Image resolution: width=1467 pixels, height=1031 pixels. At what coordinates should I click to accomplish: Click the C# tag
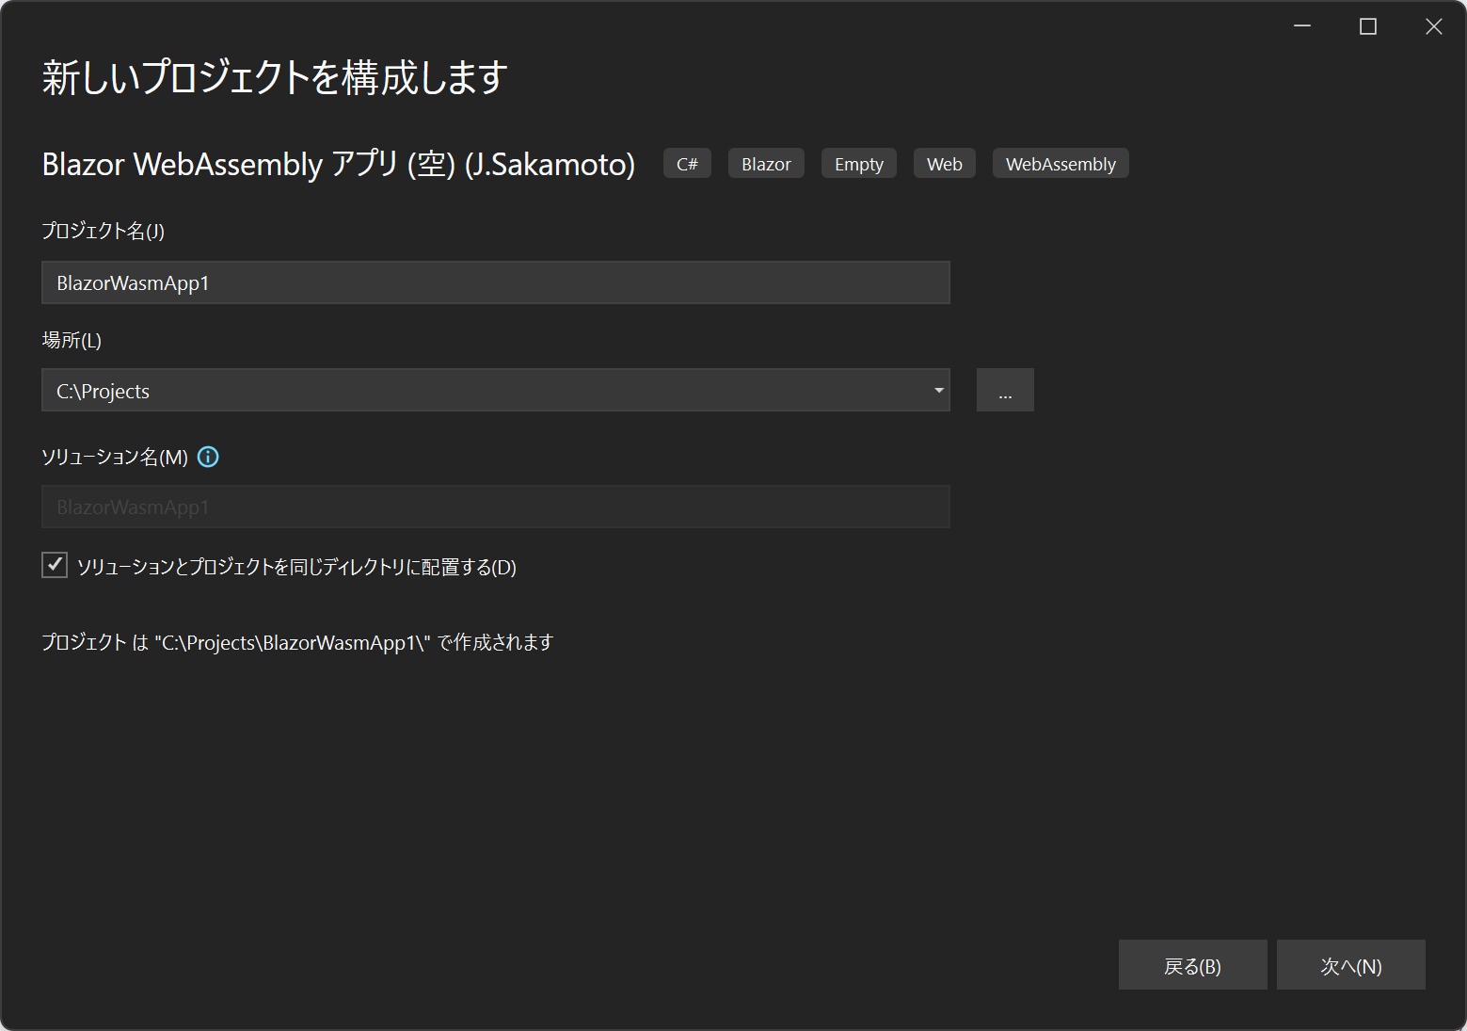[x=687, y=164]
